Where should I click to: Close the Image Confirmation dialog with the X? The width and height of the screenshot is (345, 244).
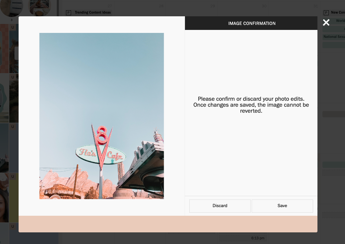[x=326, y=23]
